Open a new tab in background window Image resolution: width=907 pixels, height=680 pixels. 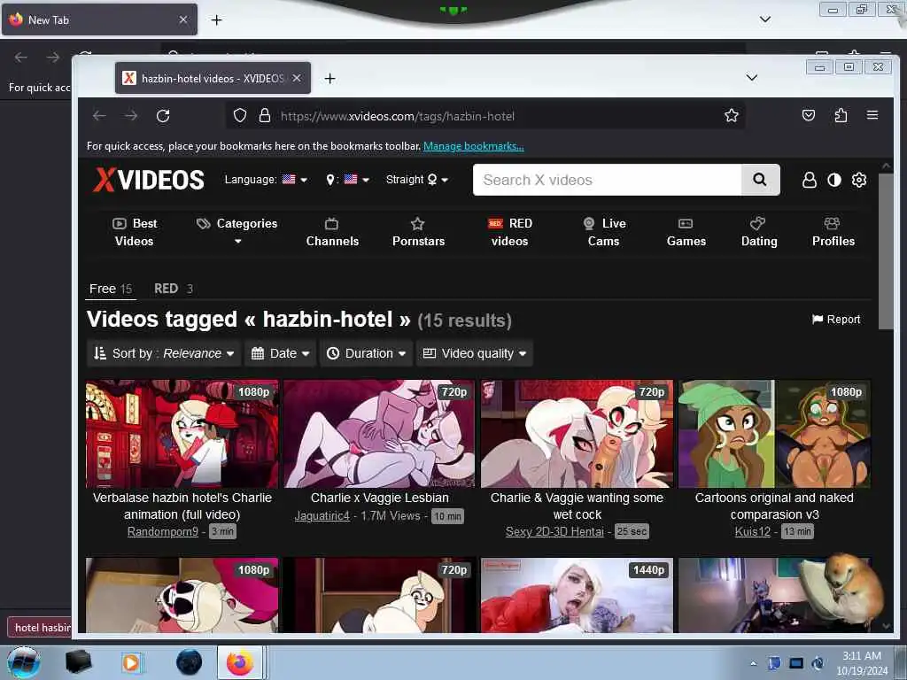[216, 20]
